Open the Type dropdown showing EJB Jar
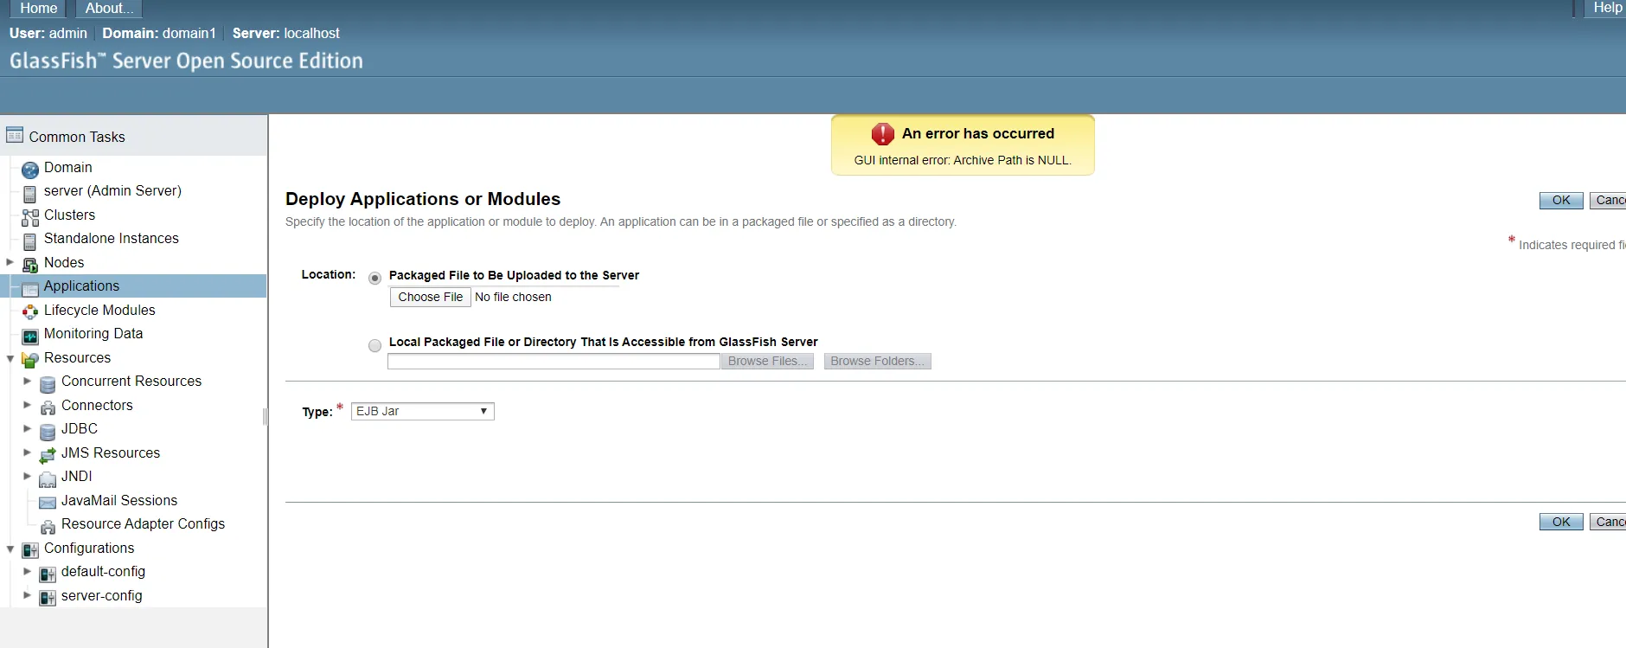The image size is (1626, 648). [423, 411]
